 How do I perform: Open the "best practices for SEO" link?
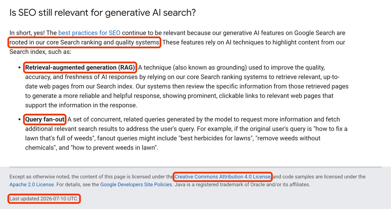89,33
